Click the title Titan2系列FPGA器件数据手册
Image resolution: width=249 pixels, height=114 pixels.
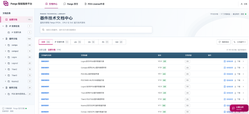click(93, 93)
